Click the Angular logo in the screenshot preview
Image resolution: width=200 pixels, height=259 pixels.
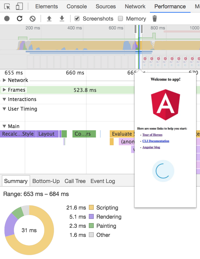click(x=165, y=105)
